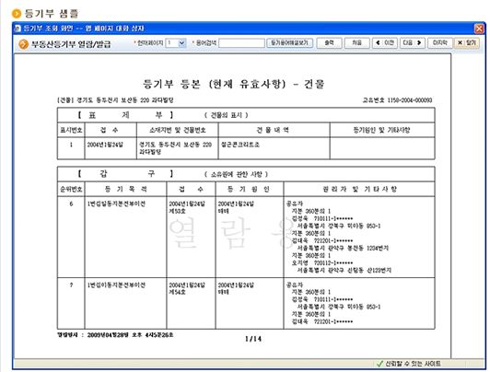Click the 1/14 page indicator
Screen dimensions: 490x372
(x=253, y=339)
